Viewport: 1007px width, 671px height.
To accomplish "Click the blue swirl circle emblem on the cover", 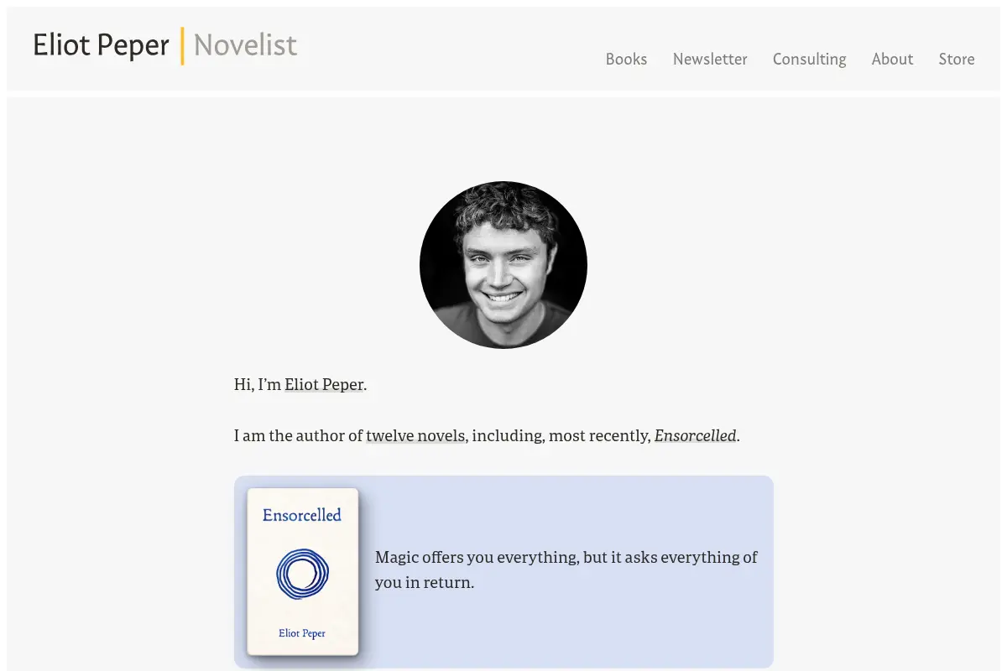I will click(x=302, y=575).
